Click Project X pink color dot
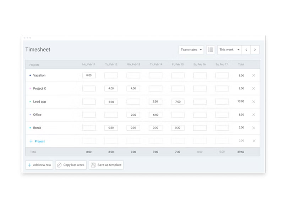The width and height of the screenshot is (284, 213). click(x=30, y=88)
